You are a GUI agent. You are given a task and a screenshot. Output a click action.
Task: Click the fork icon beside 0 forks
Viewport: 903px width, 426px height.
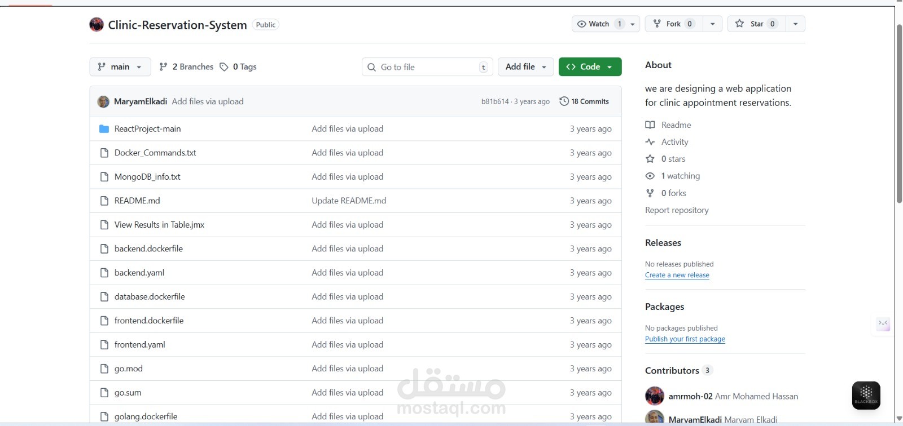coord(650,193)
